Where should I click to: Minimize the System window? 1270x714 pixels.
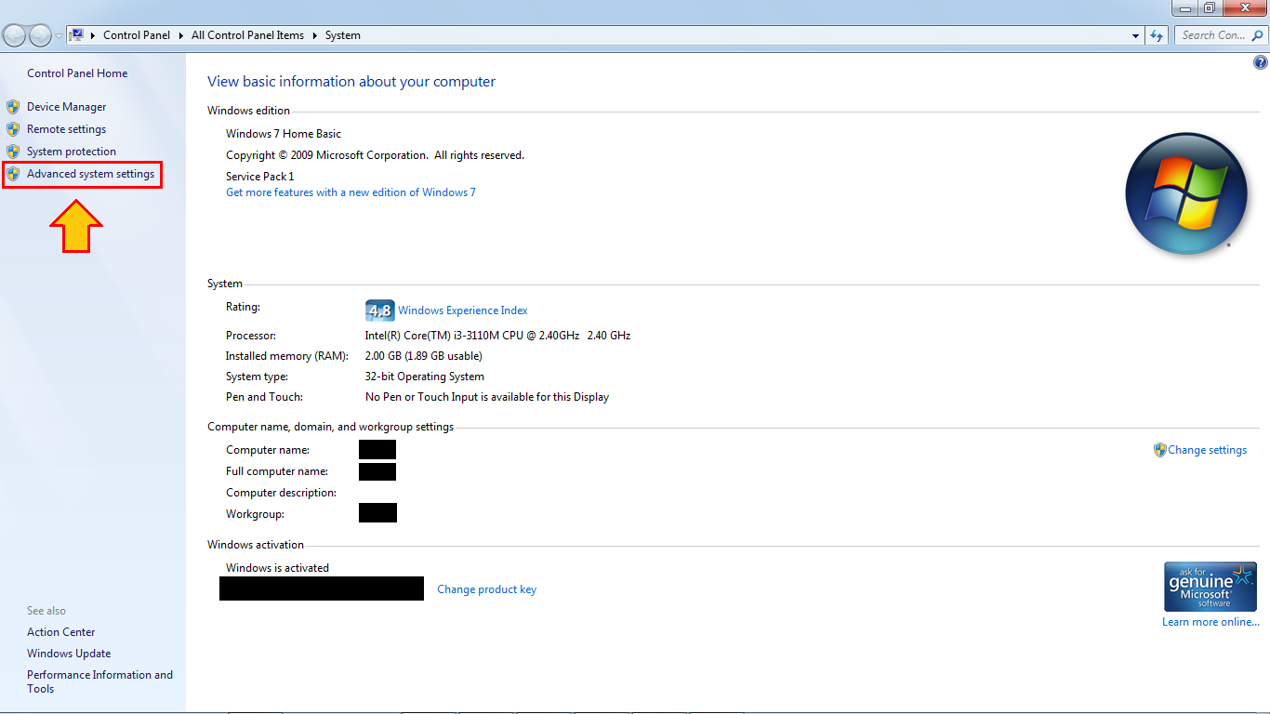[x=1184, y=7]
